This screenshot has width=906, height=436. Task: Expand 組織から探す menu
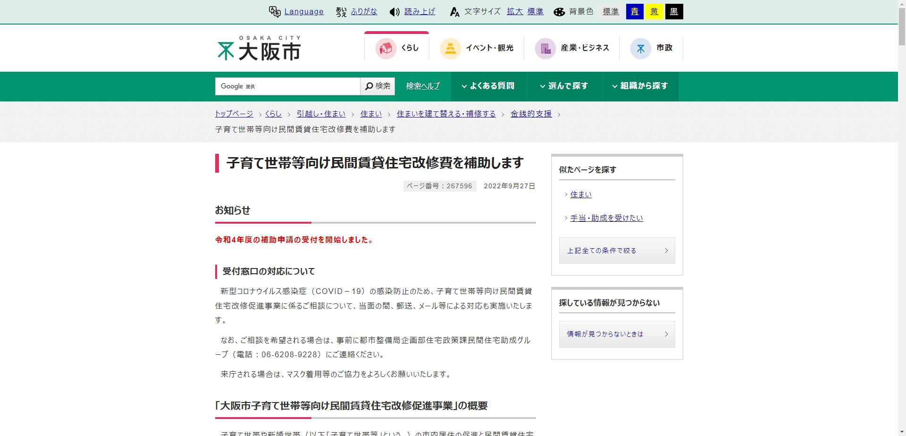[640, 86]
